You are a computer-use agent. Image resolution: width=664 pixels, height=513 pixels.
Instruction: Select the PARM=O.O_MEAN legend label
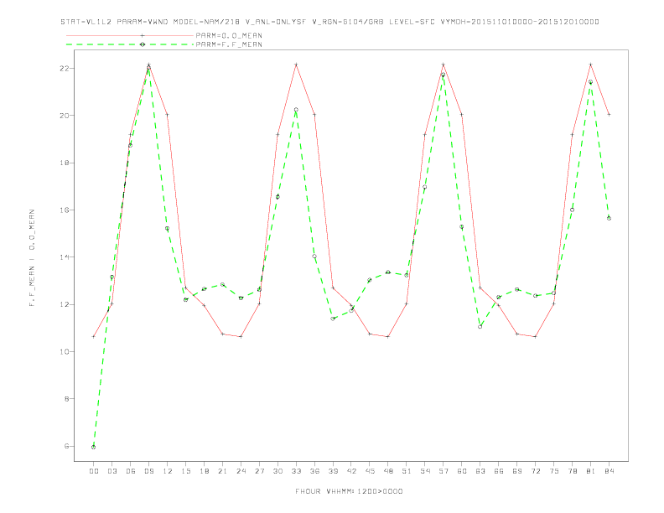[229, 35]
